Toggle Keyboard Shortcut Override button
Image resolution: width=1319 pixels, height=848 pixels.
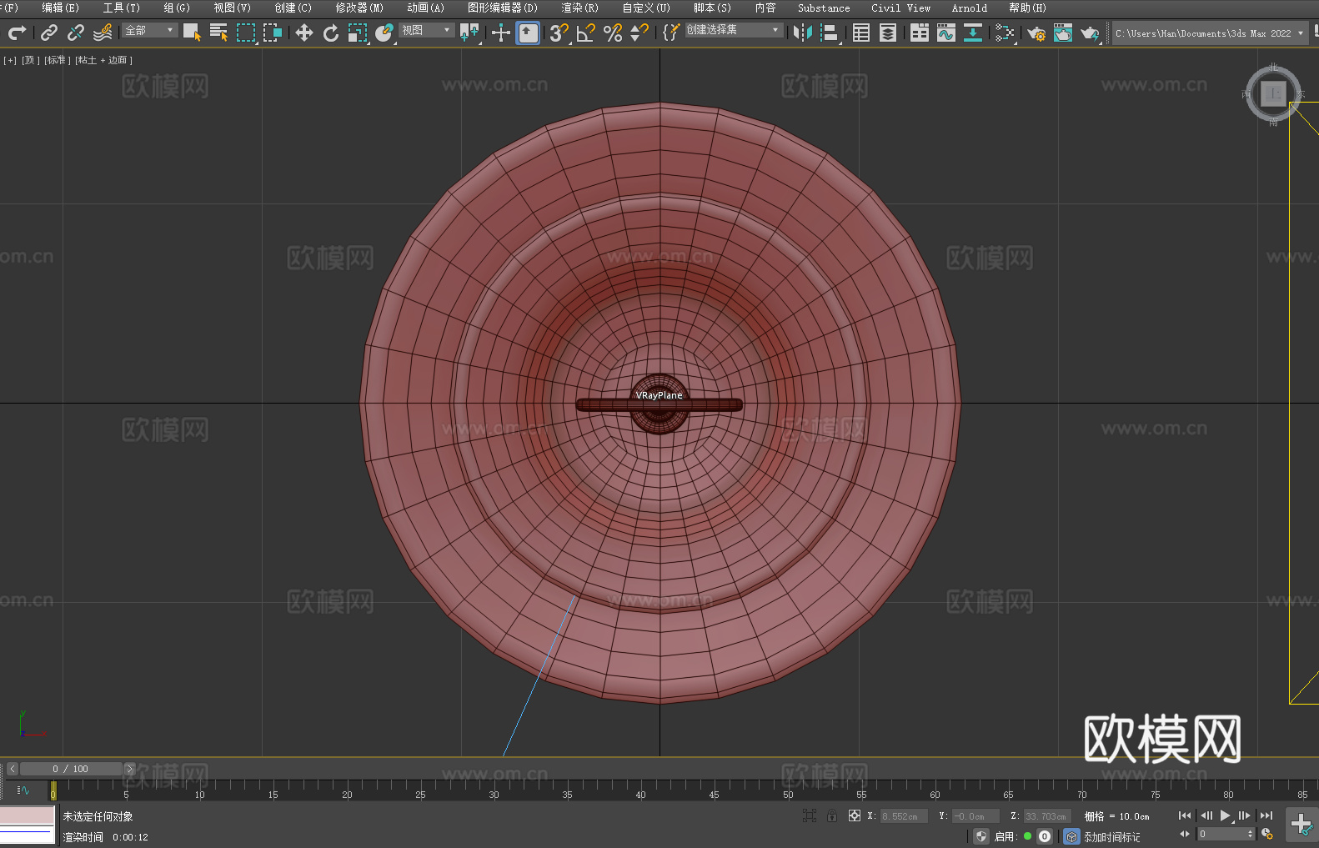[528, 33]
